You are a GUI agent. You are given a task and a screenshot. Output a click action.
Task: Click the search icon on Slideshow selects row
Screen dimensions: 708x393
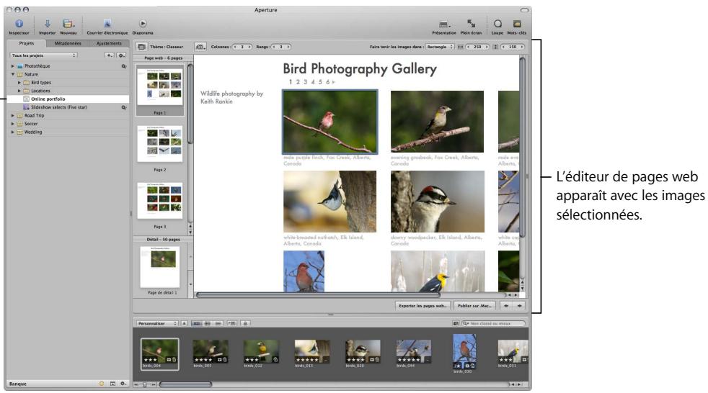pos(124,108)
